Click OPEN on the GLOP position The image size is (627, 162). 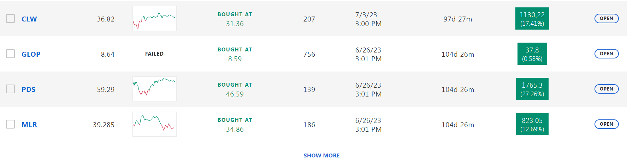click(x=607, y=54)
